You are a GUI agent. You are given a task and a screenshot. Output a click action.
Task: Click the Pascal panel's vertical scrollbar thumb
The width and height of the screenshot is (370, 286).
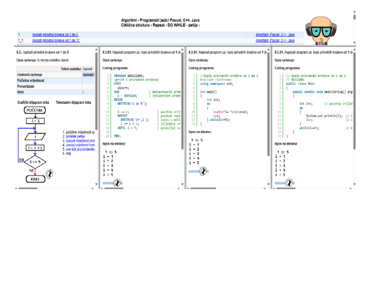183,101
